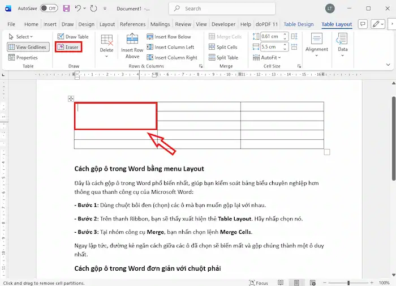
Task: Click the table resize handle
Action: [327, 152]
